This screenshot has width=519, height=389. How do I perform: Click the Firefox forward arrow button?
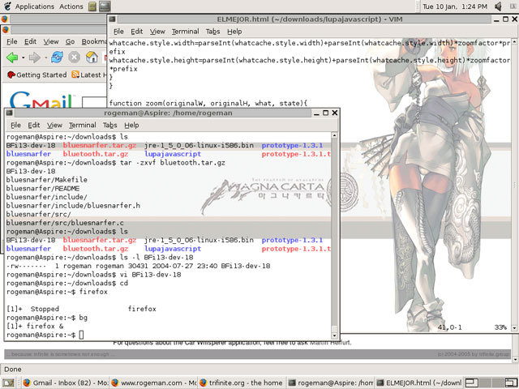[34, 58]
